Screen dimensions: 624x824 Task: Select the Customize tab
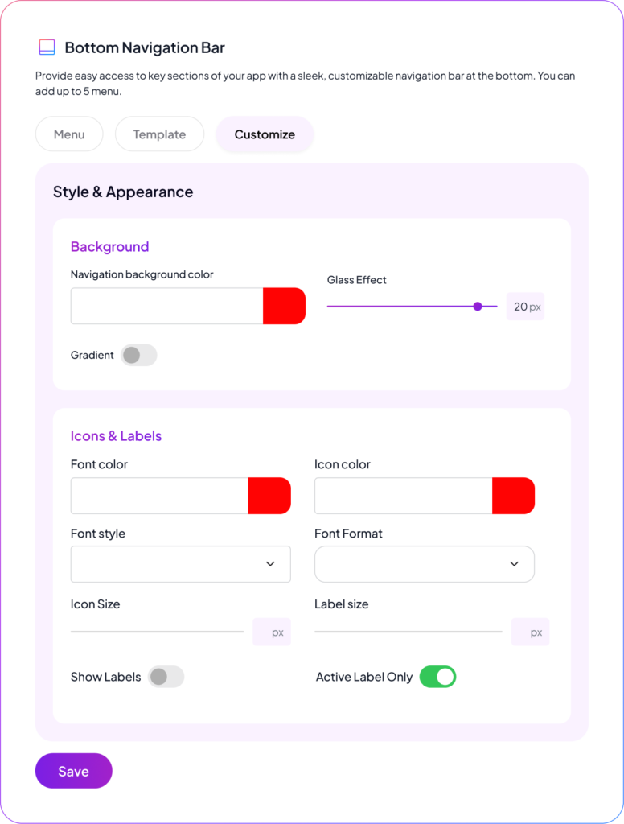pyautogui.click(x=265, y=134)
